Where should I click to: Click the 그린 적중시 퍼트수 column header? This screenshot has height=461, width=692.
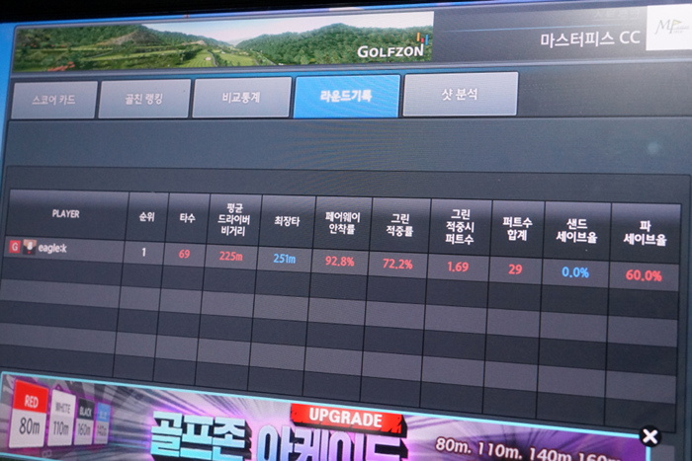coord(460,227)
